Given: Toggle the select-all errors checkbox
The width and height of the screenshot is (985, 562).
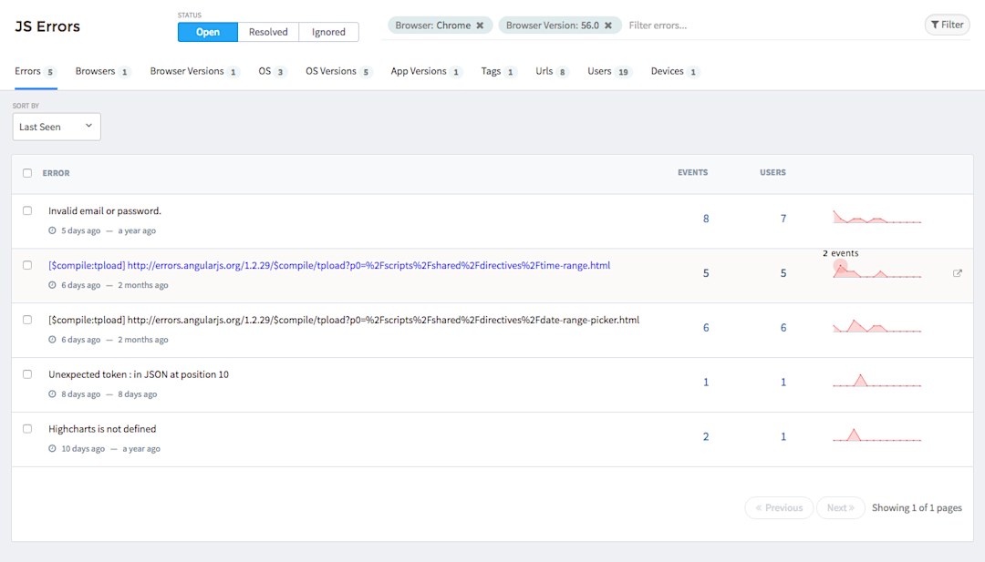Looking at the screenshot, I should 27,173.
